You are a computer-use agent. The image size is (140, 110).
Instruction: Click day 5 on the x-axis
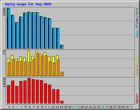pyautogui.click(x=25, y=107)
